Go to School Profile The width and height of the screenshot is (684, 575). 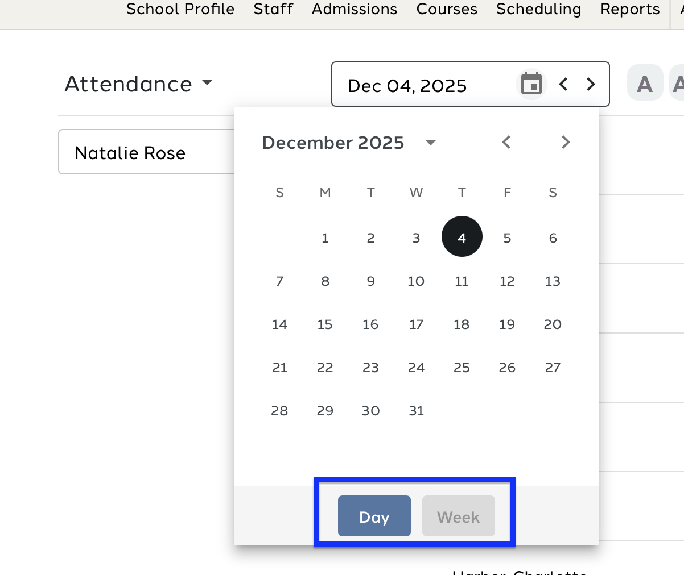(x=180, y=9)
